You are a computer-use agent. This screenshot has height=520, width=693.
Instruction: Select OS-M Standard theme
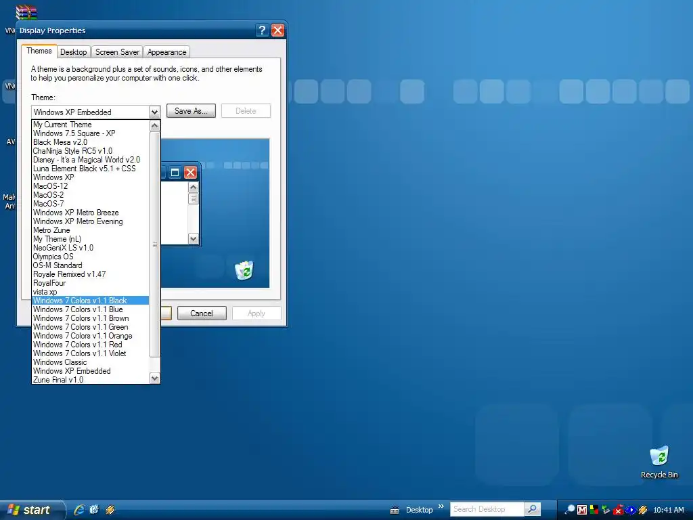(91, 265)
